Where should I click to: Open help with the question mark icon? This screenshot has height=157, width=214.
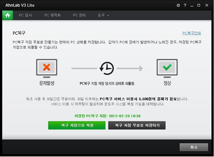pos(185,5)
